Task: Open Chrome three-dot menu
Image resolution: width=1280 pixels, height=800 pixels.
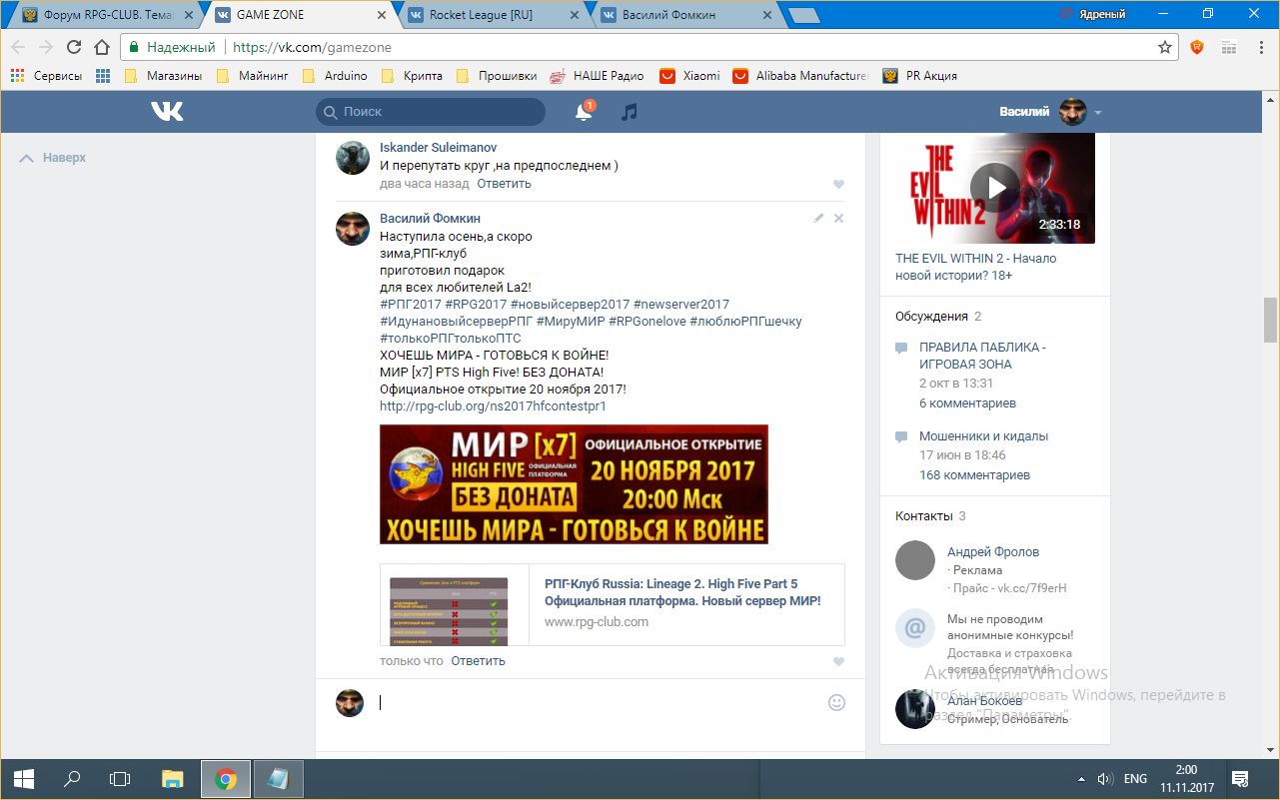Action: (1260, 47)
